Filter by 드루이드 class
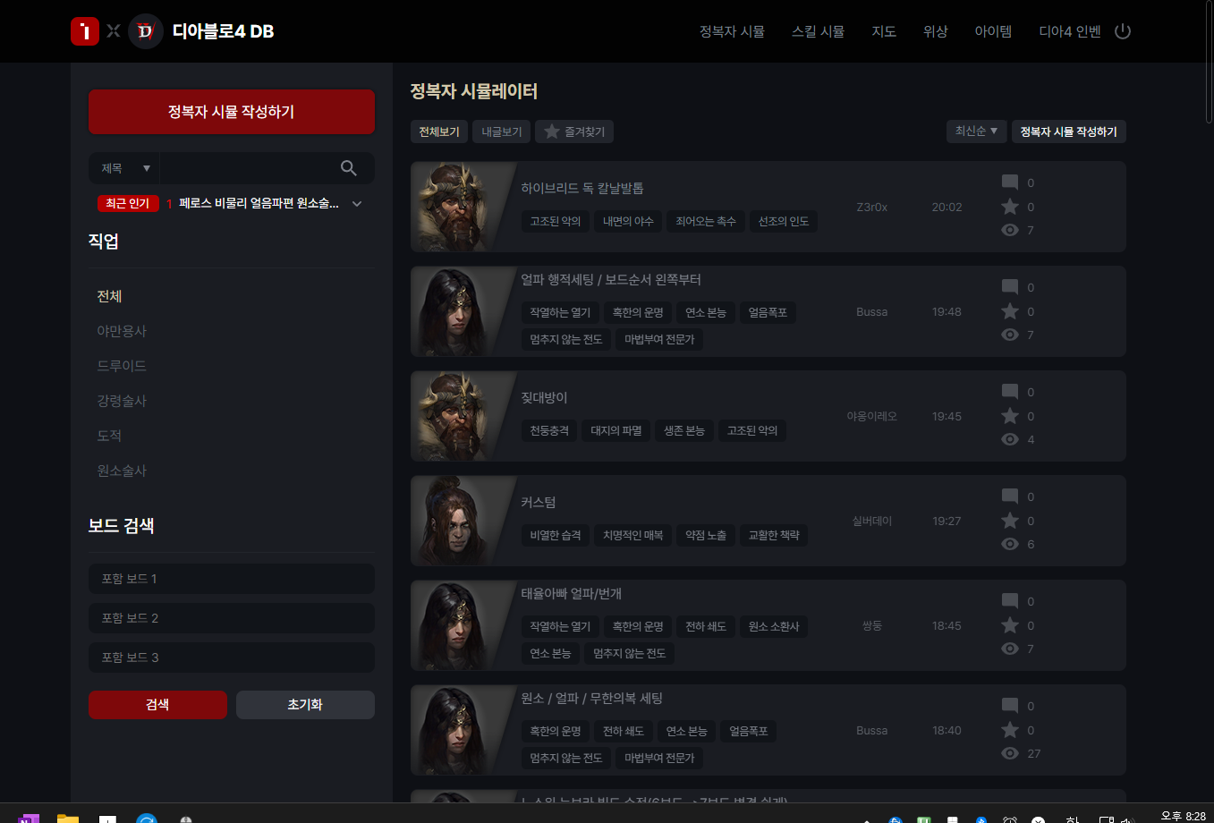The image size is (1214, 823). [122, 366]
